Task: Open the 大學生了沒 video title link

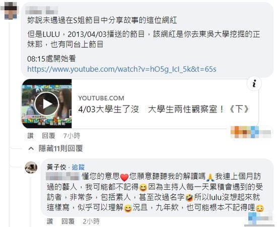Action: point(164,109)
